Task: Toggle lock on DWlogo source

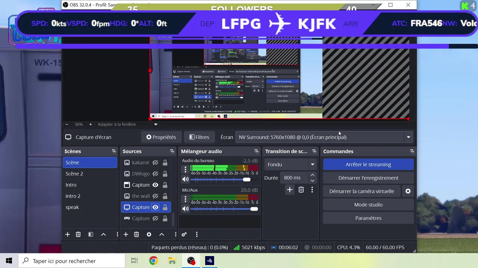Action: tap(165, 174)
